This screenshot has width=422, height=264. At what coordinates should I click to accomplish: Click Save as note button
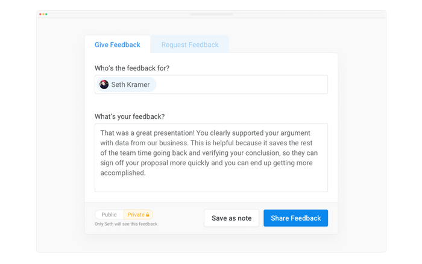point(231,218)
